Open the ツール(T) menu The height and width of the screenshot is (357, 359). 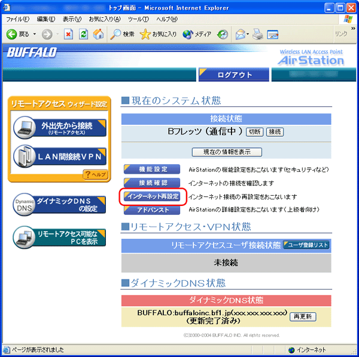click(138, 19)
